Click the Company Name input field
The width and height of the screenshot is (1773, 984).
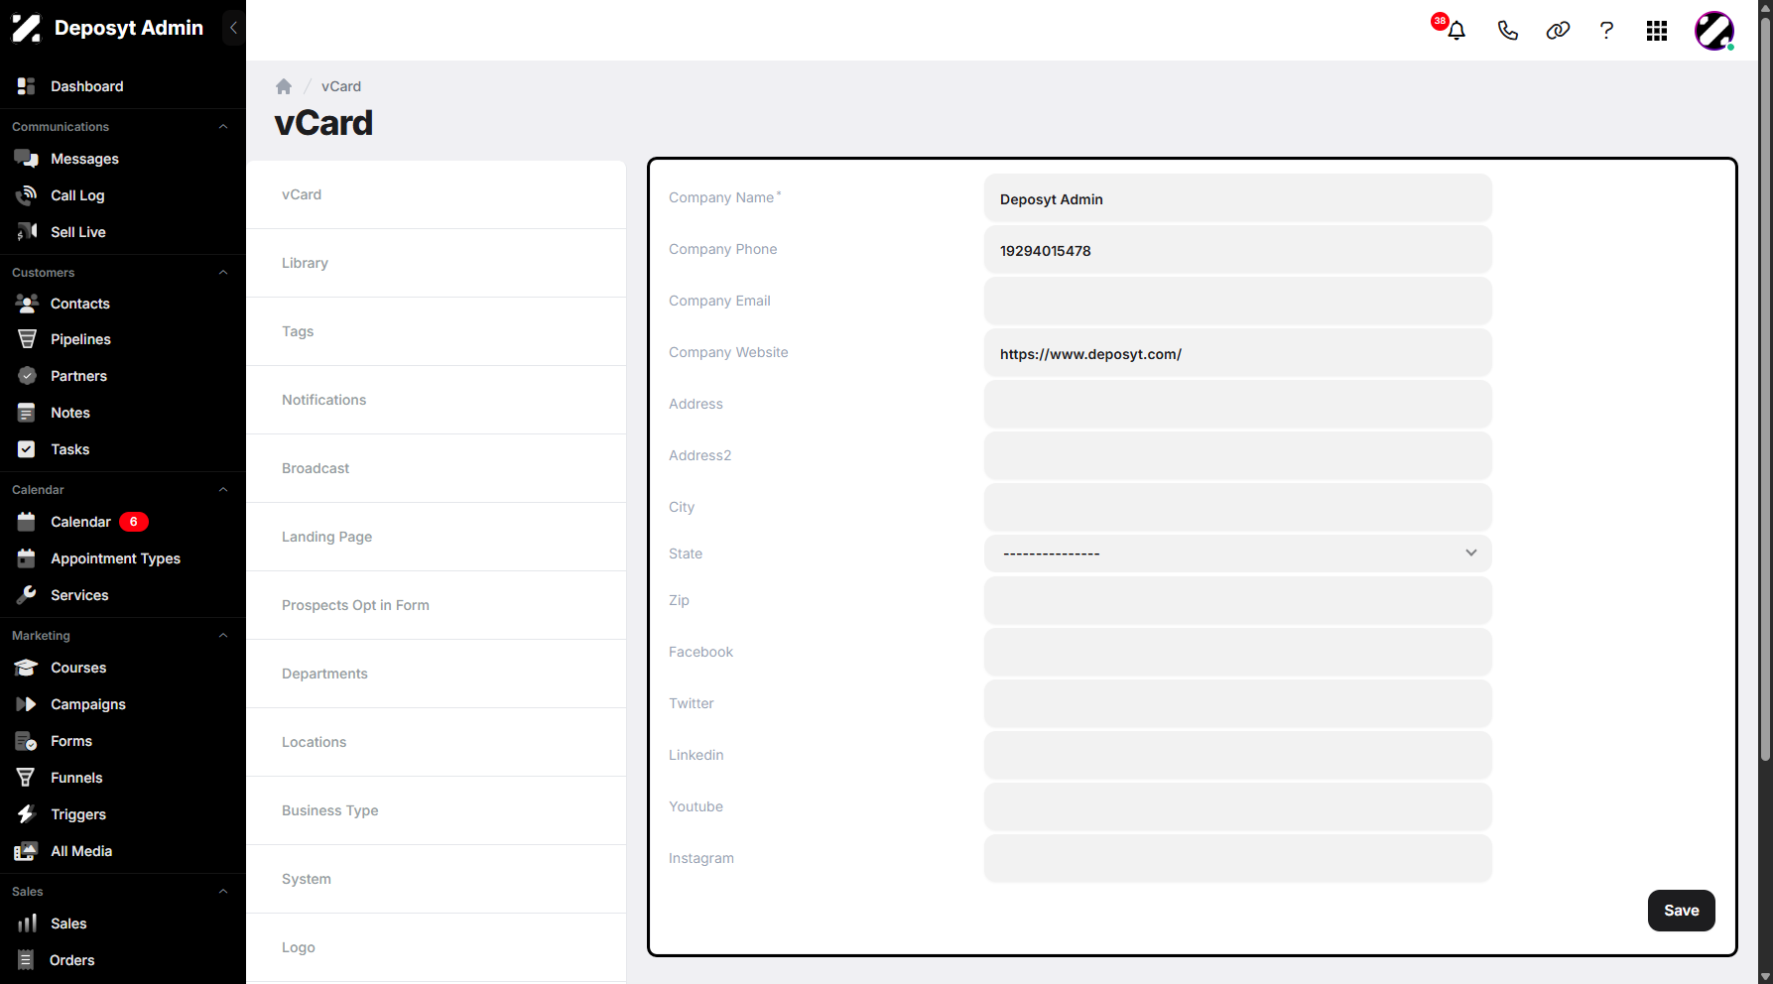click(1237, 197)
